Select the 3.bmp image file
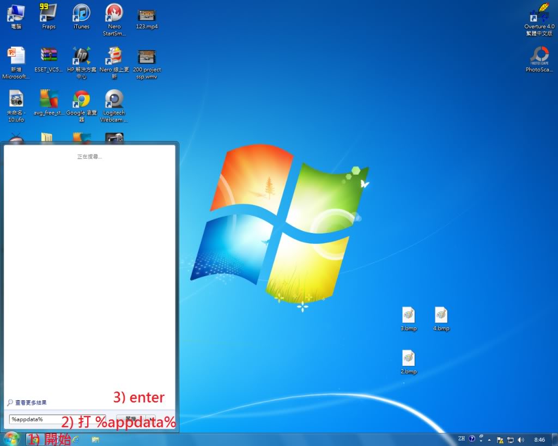This screenshot has height=446, width=558. coord(409,319)
